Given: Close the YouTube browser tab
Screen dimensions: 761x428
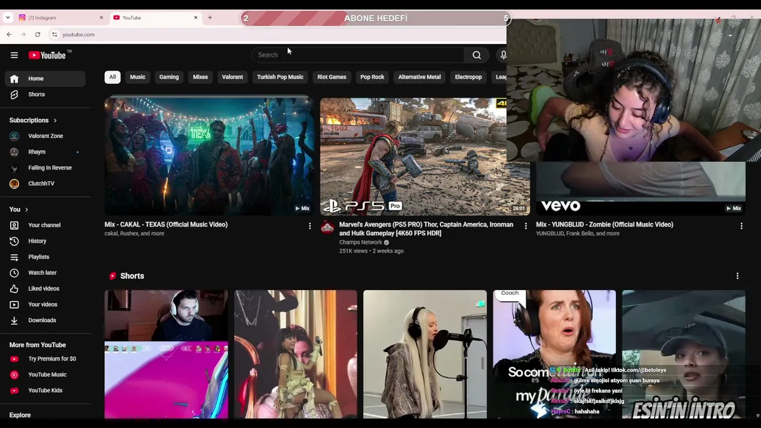Looking at the screenshot, I should pyautogui.click(x=196, y=18).
